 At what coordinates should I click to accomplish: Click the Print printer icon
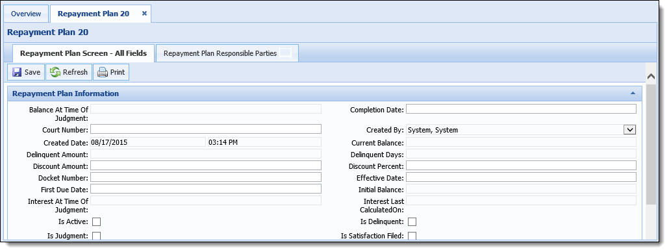103,73
